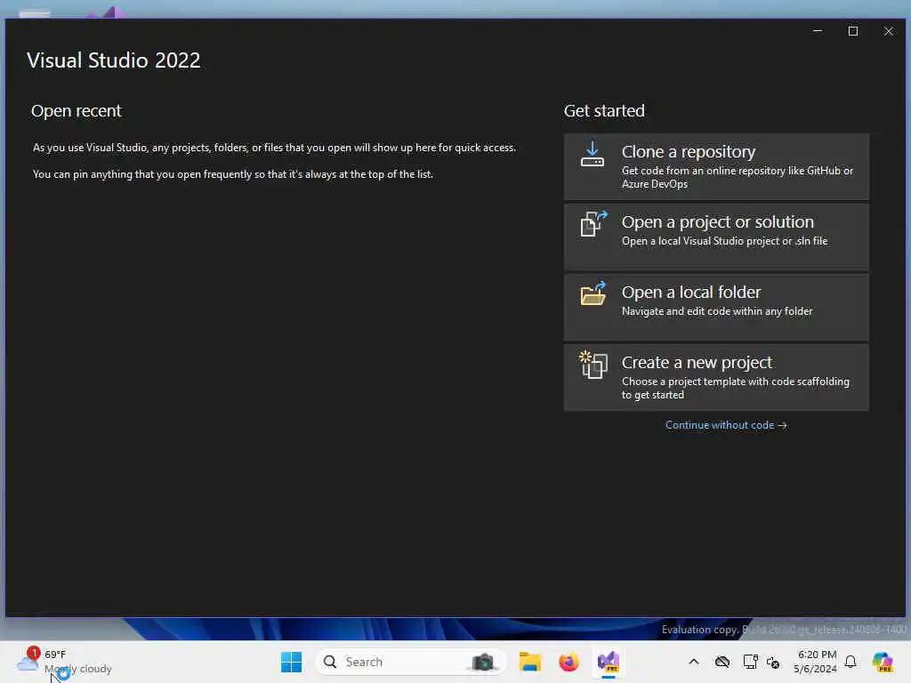Screen dimensions: 911x683
Task: Click the volume muted tray icon
Action: (x=773, y=662)
